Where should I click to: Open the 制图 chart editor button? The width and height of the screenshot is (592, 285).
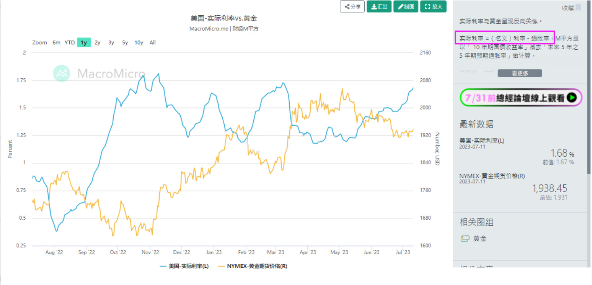(x=406, y=6)
